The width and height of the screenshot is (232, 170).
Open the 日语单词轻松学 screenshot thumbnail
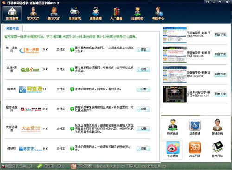[175, 94]
